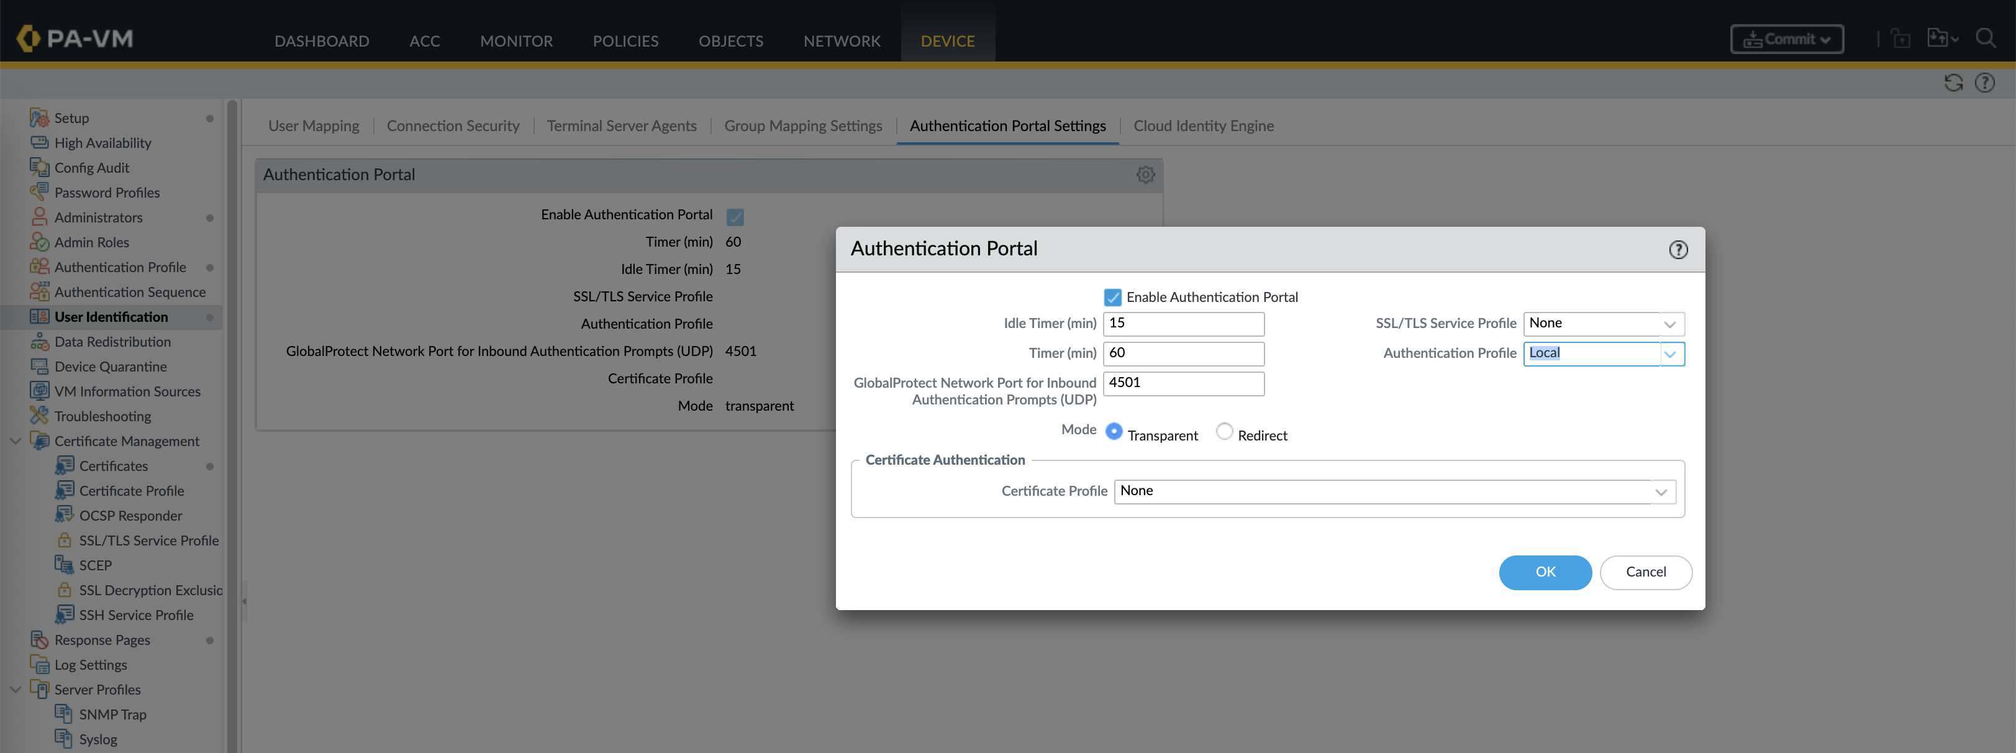Collapse the Certificate Management tree node
This screenshot has width=2016, height=753.
coord(15,440)
